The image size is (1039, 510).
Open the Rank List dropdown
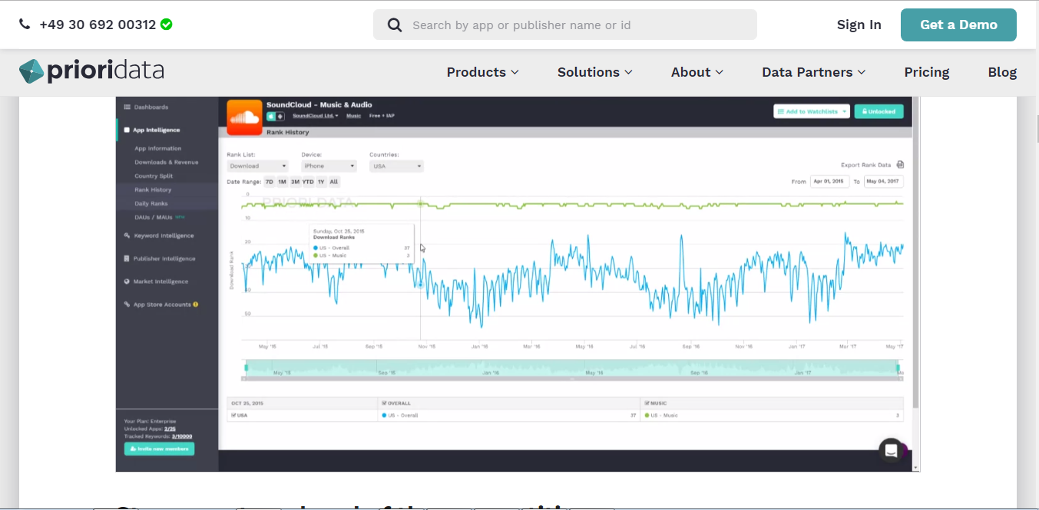[257, 166]
